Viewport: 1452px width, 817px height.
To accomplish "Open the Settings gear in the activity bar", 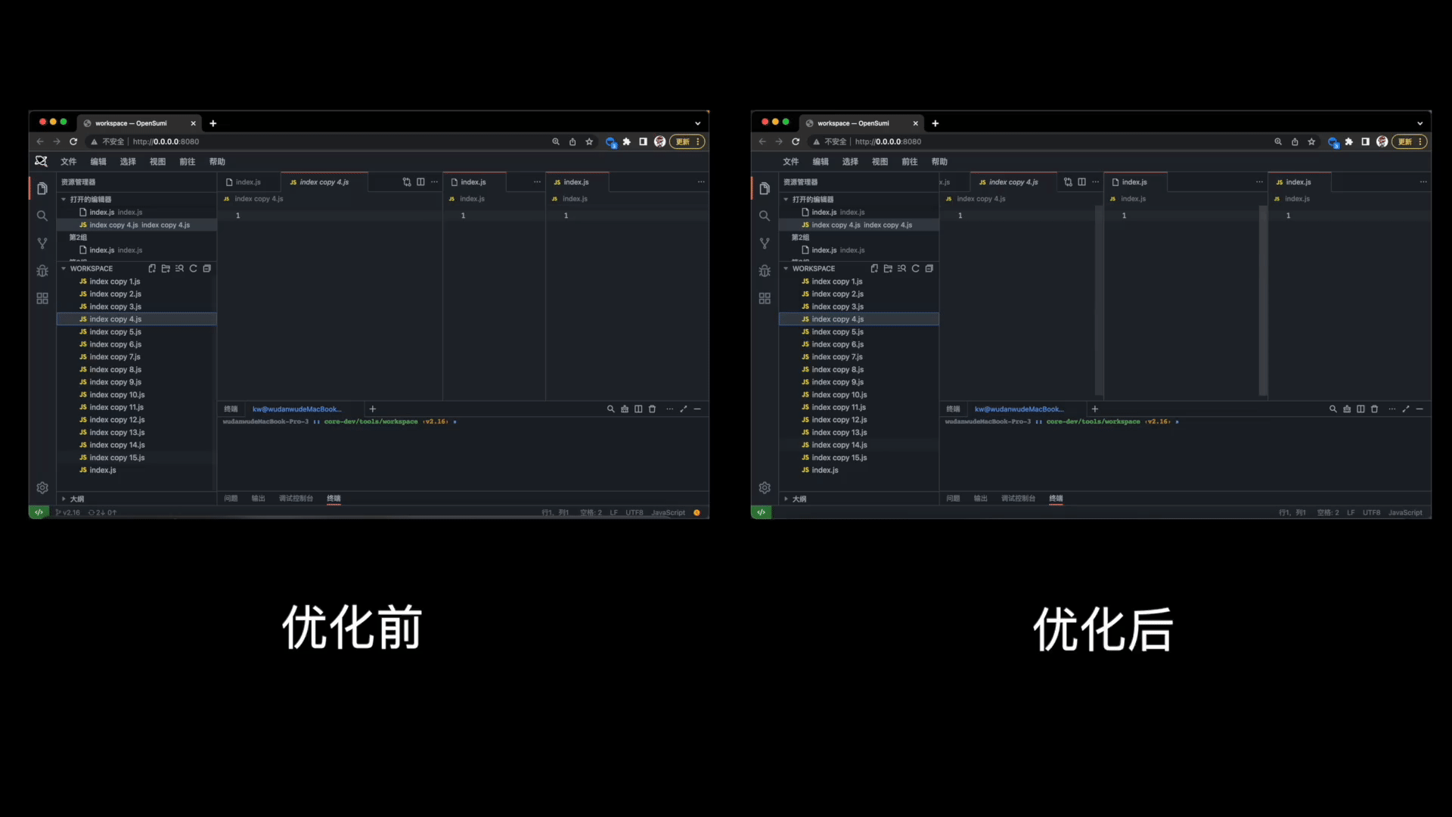I will 42,488.
